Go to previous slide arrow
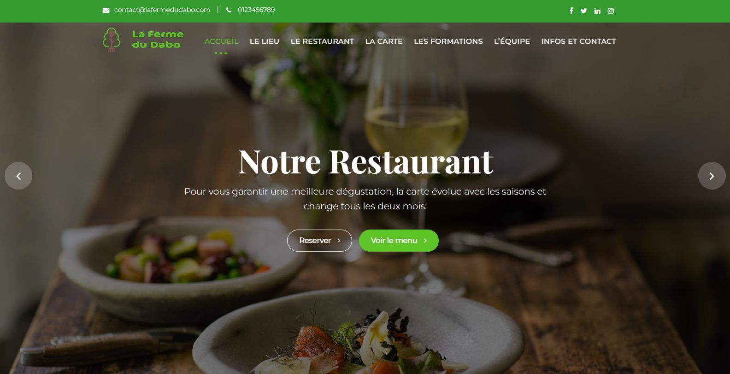 (18, 176)
